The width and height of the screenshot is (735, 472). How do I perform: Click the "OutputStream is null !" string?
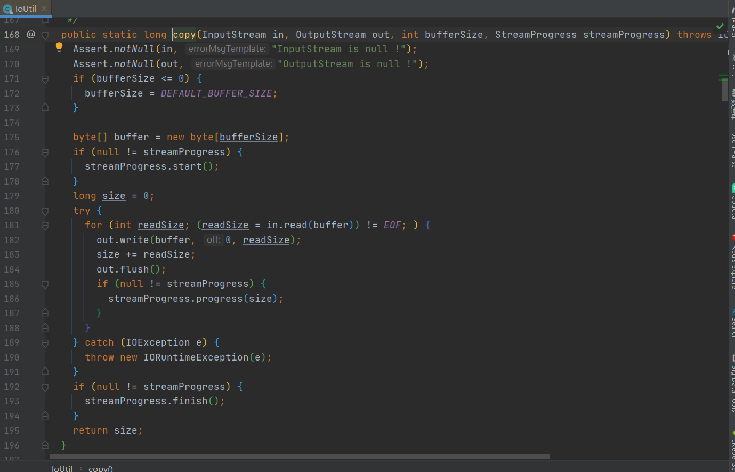click(x=348, y=64)
